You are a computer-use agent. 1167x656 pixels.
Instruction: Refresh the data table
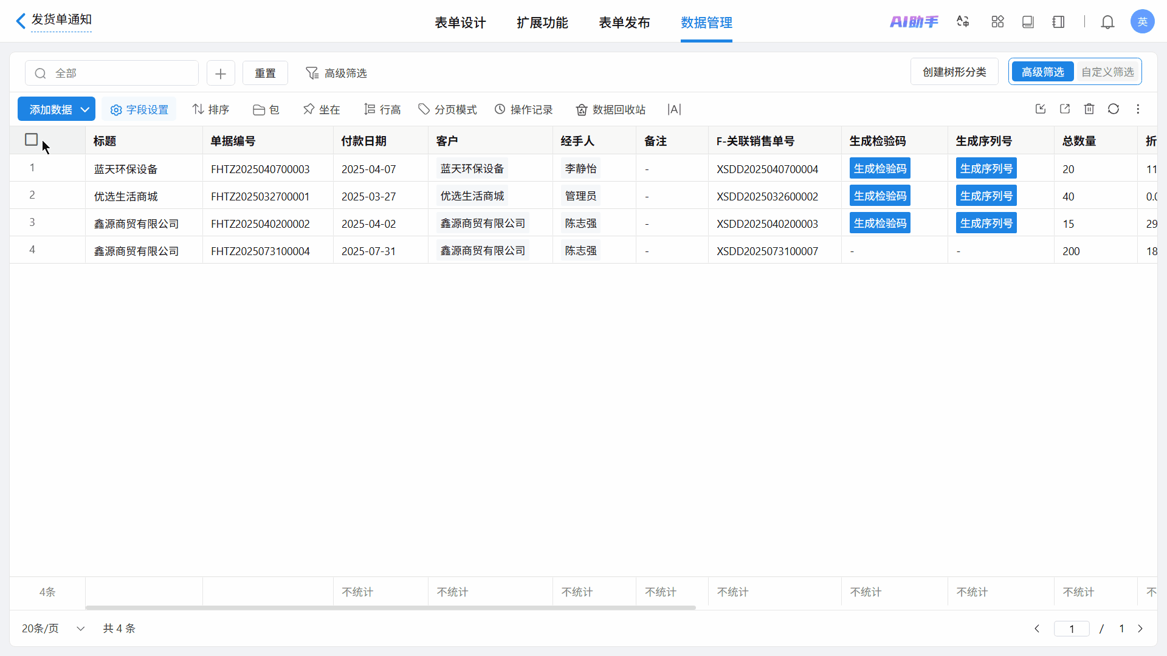(x=1114, y=109)
